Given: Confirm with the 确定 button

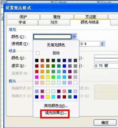Looking at the screenshot, I should (x=105, y=123).
